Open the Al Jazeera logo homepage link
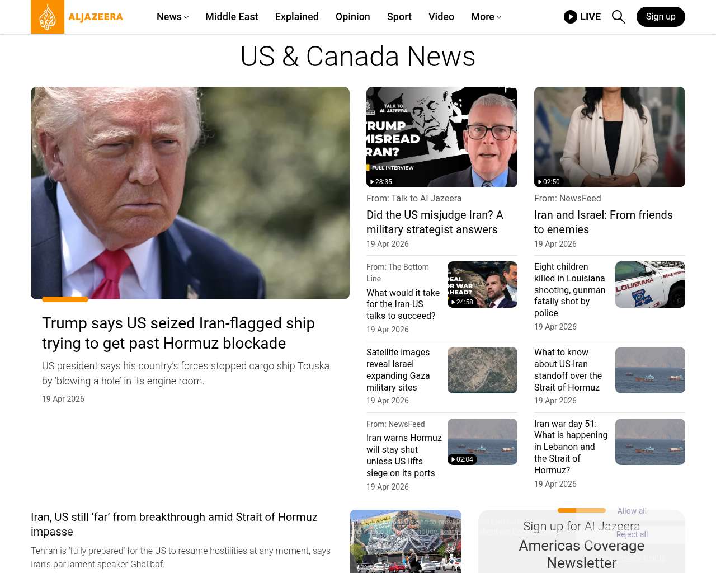 point(77,17)
